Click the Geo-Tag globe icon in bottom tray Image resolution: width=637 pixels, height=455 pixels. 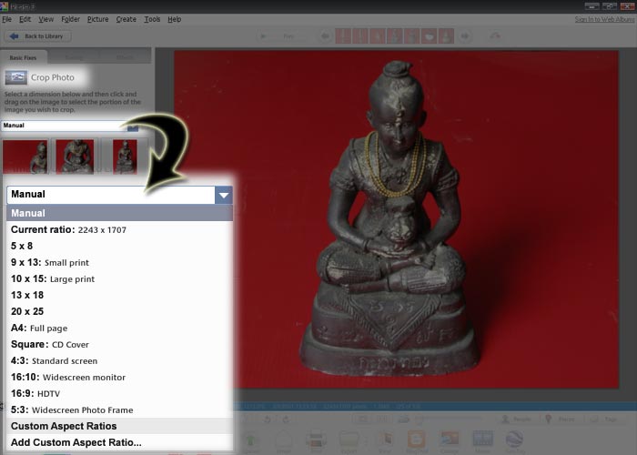pos(514,441)
